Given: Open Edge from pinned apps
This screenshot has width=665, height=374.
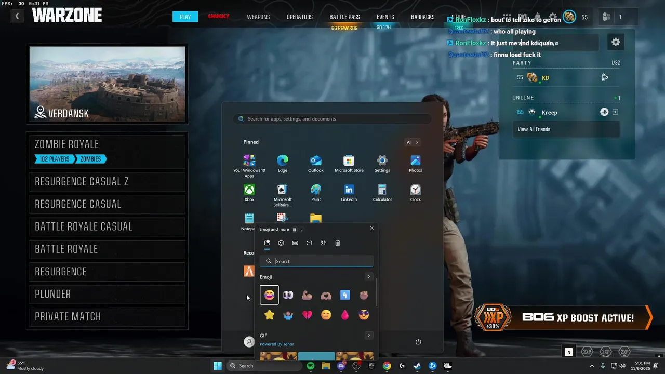Looking at the screenshot, I should click(x=283, y=164).
